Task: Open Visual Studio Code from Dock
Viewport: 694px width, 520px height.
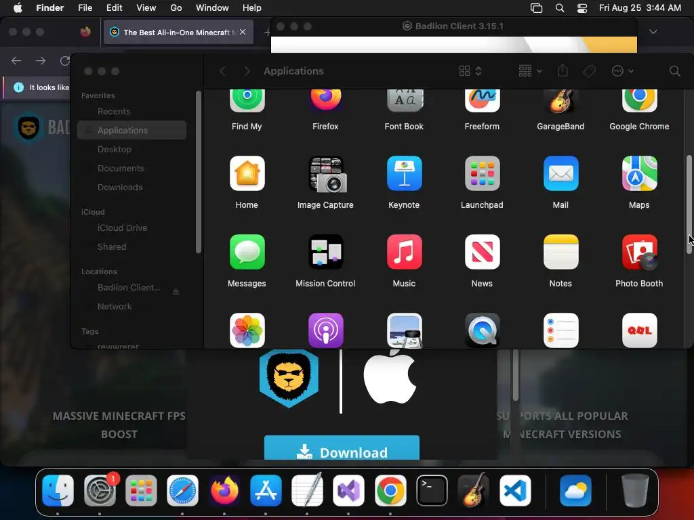Action: tap(515, 490)
